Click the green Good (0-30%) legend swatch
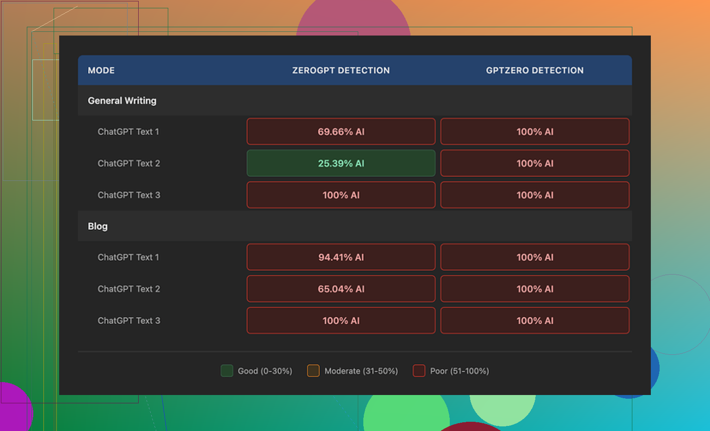 click(227, 371)
